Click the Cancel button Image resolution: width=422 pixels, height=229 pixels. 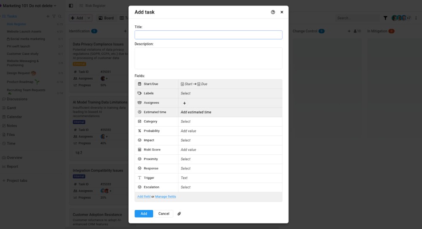[164, 214]
